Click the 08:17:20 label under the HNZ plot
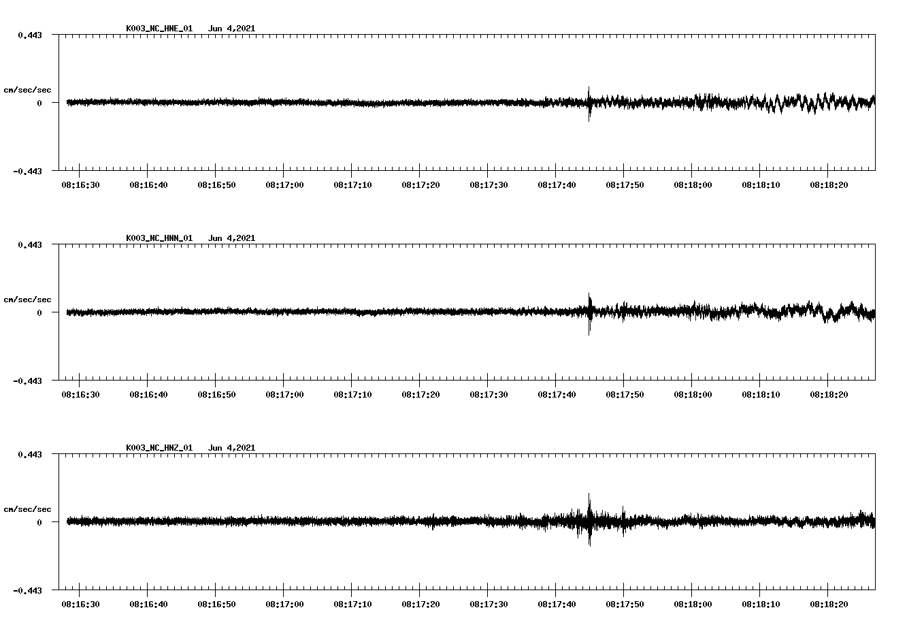Viewport: 924px width, 629px height. coord(420,604)
